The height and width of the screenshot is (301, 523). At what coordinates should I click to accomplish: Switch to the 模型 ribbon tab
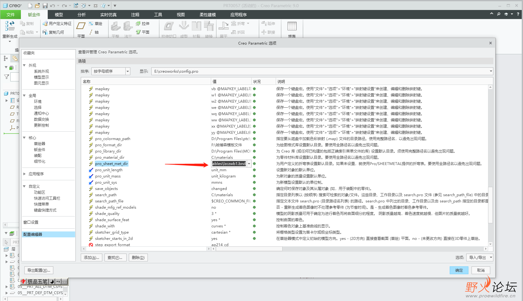point(59,15)
